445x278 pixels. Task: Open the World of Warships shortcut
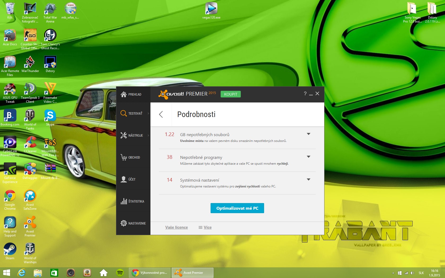[x=30, y=253]
